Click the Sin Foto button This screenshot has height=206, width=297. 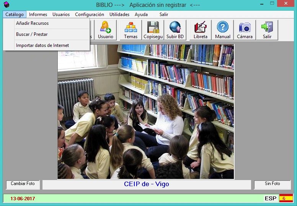point(272,185)
